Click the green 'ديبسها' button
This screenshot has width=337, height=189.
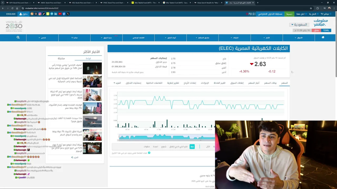tap(289, 14)
